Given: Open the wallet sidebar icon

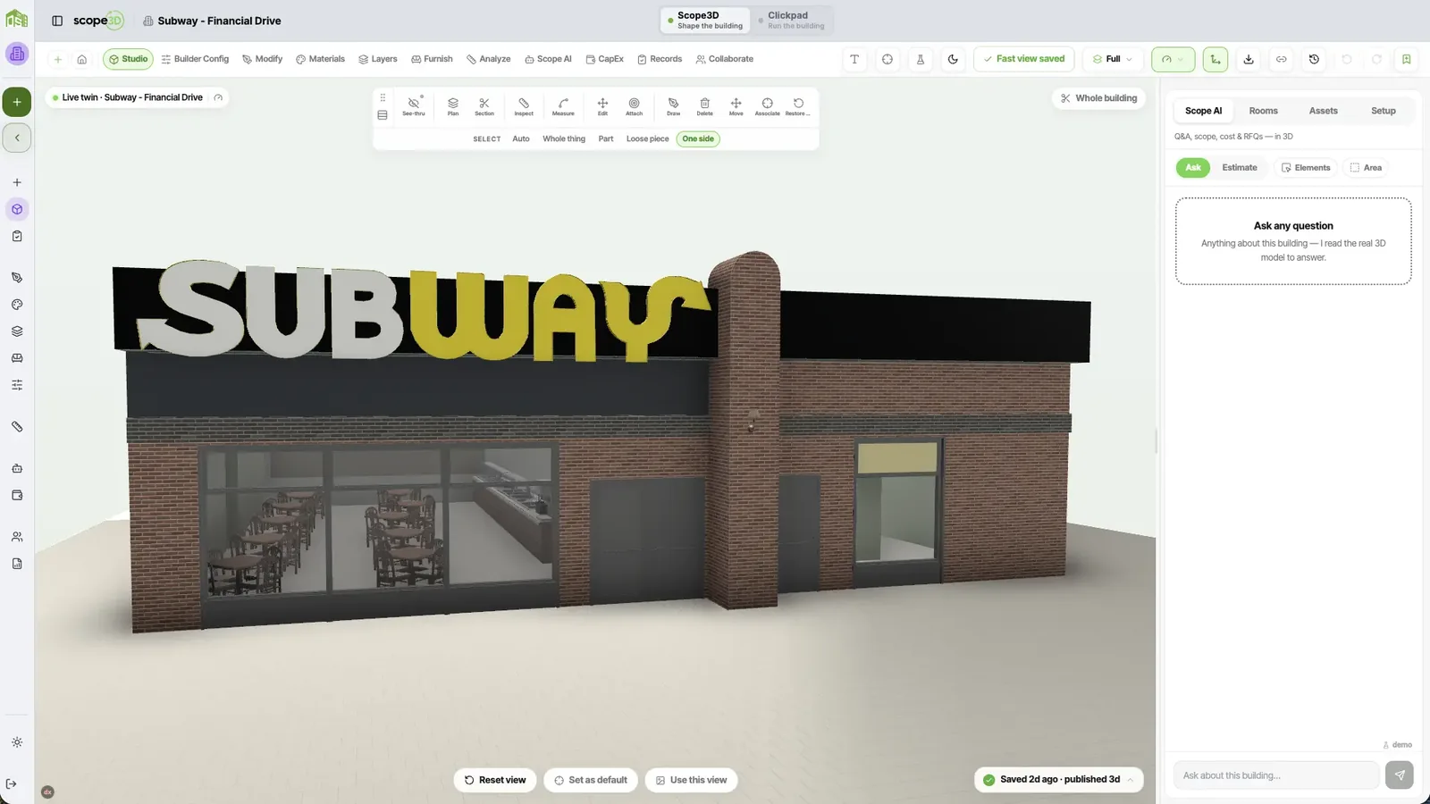Looking at the screenshot, I should (x=17, y=495).
